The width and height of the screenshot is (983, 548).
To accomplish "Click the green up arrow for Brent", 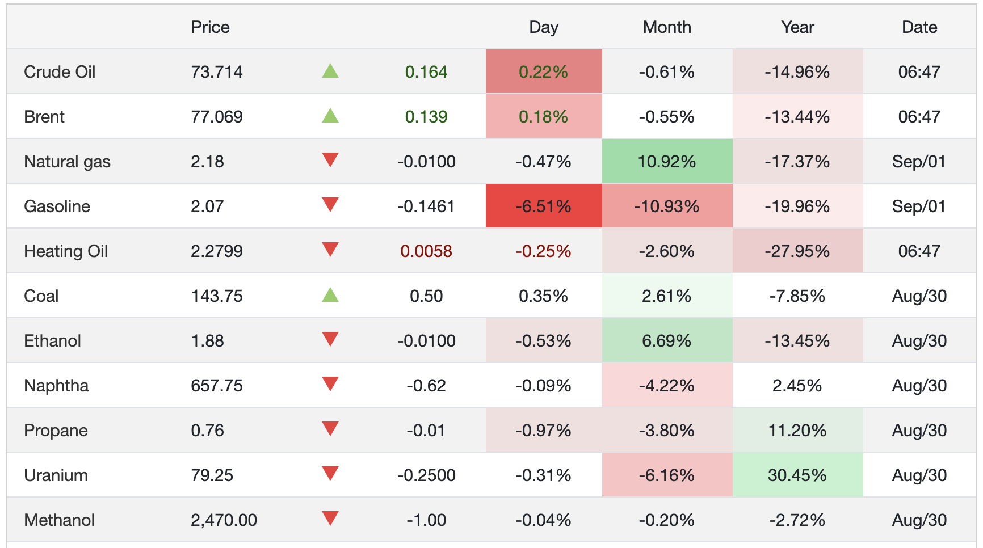I will (330, 116).
